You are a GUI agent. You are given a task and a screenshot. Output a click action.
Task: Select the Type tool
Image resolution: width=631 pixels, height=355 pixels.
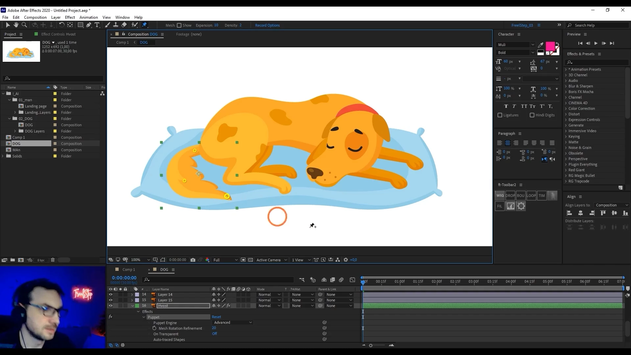97,25
